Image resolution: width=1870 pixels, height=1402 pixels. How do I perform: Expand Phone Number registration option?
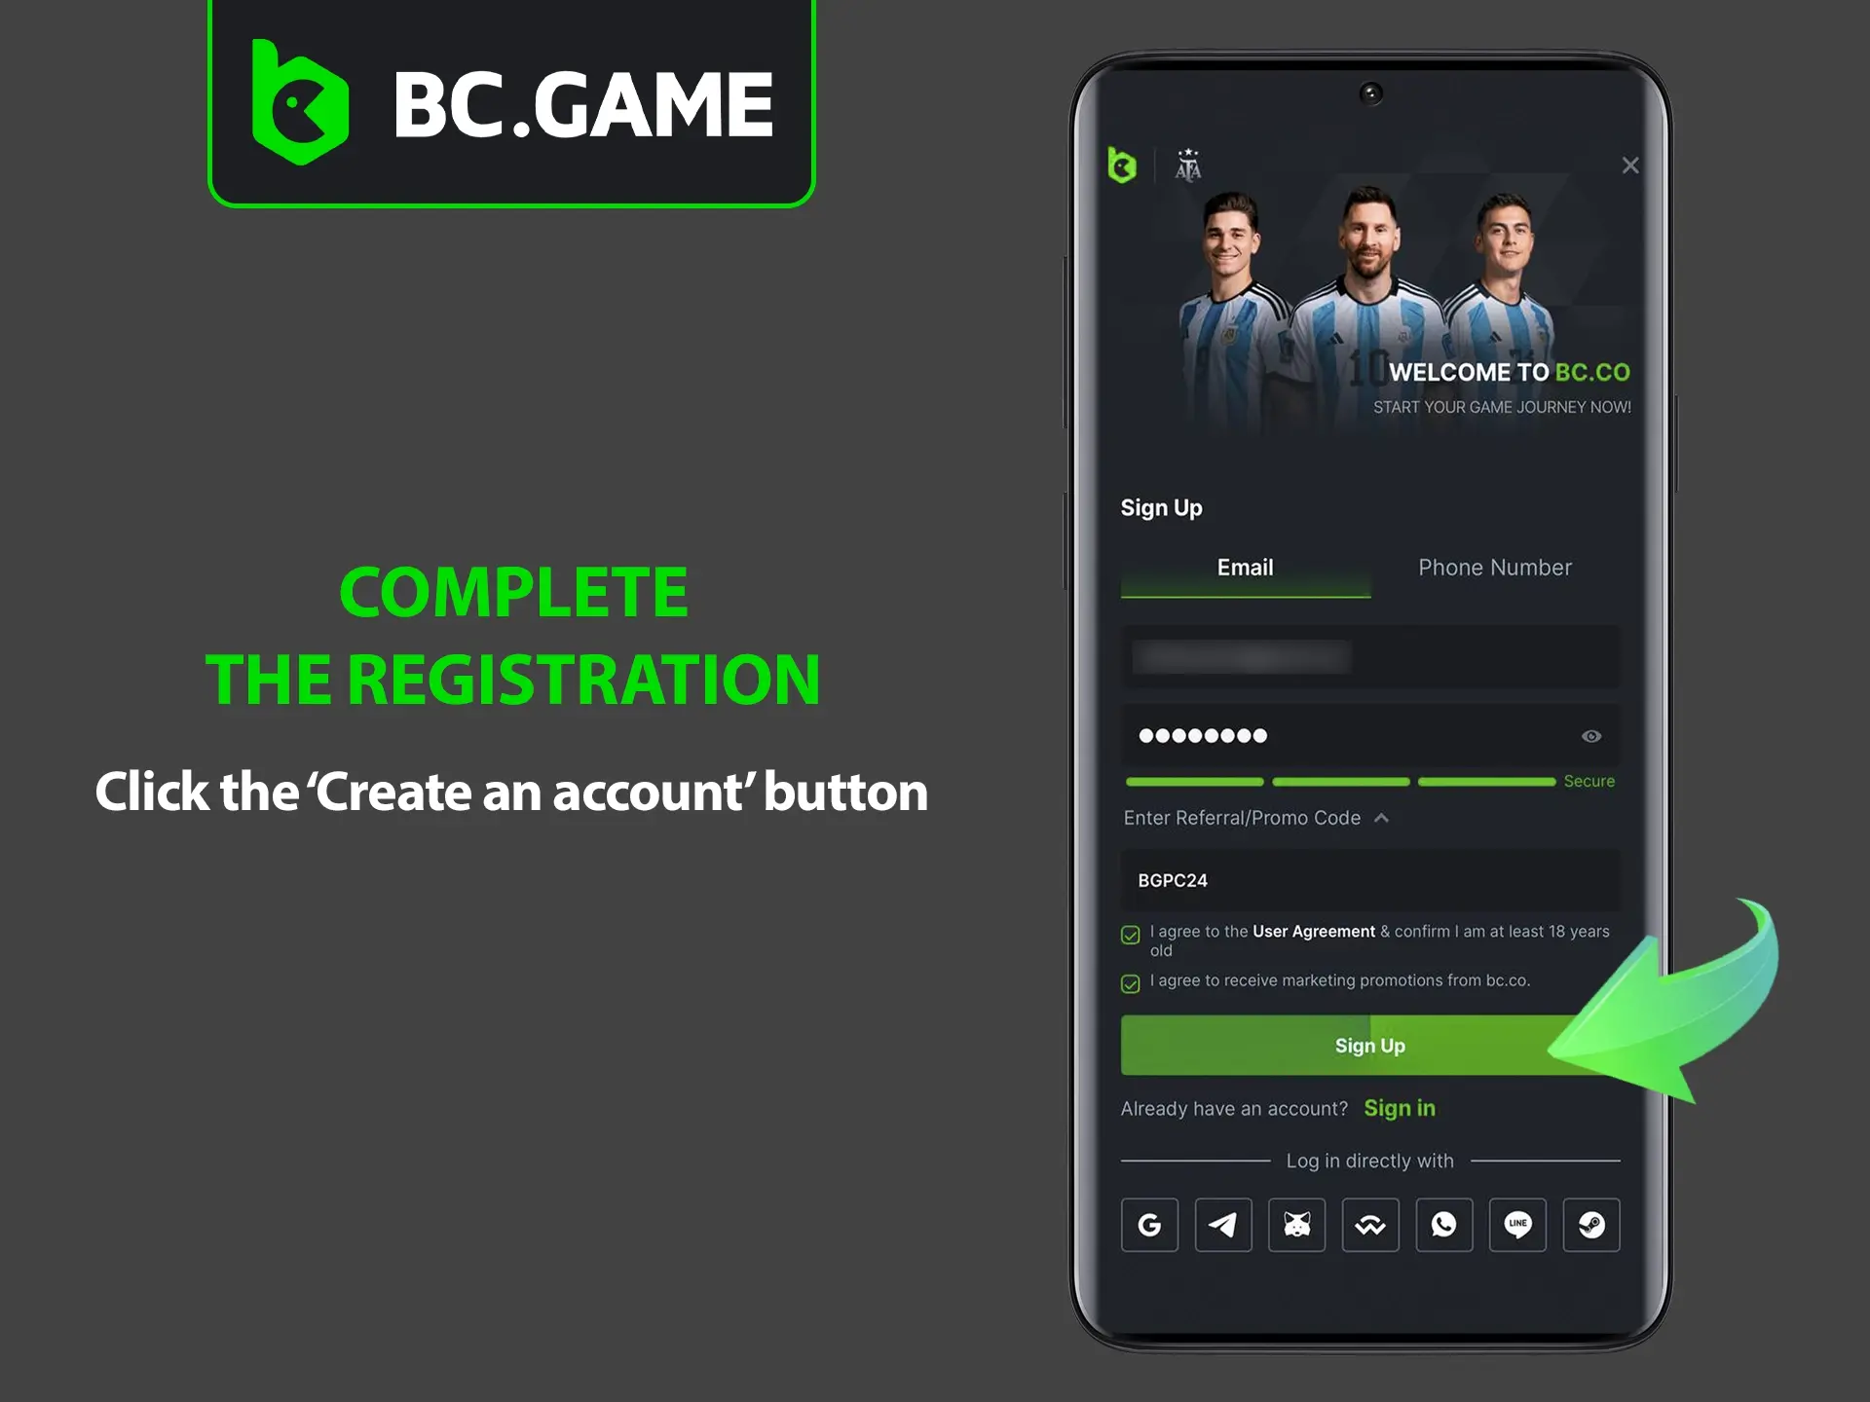[1493, 569]
